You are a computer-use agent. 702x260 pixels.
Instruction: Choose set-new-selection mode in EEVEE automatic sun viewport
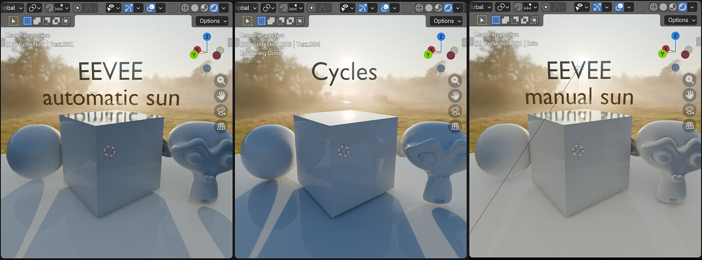click(27, 21)
